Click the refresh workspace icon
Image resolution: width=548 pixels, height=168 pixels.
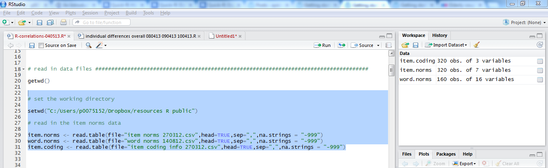(x=540, y=45)
